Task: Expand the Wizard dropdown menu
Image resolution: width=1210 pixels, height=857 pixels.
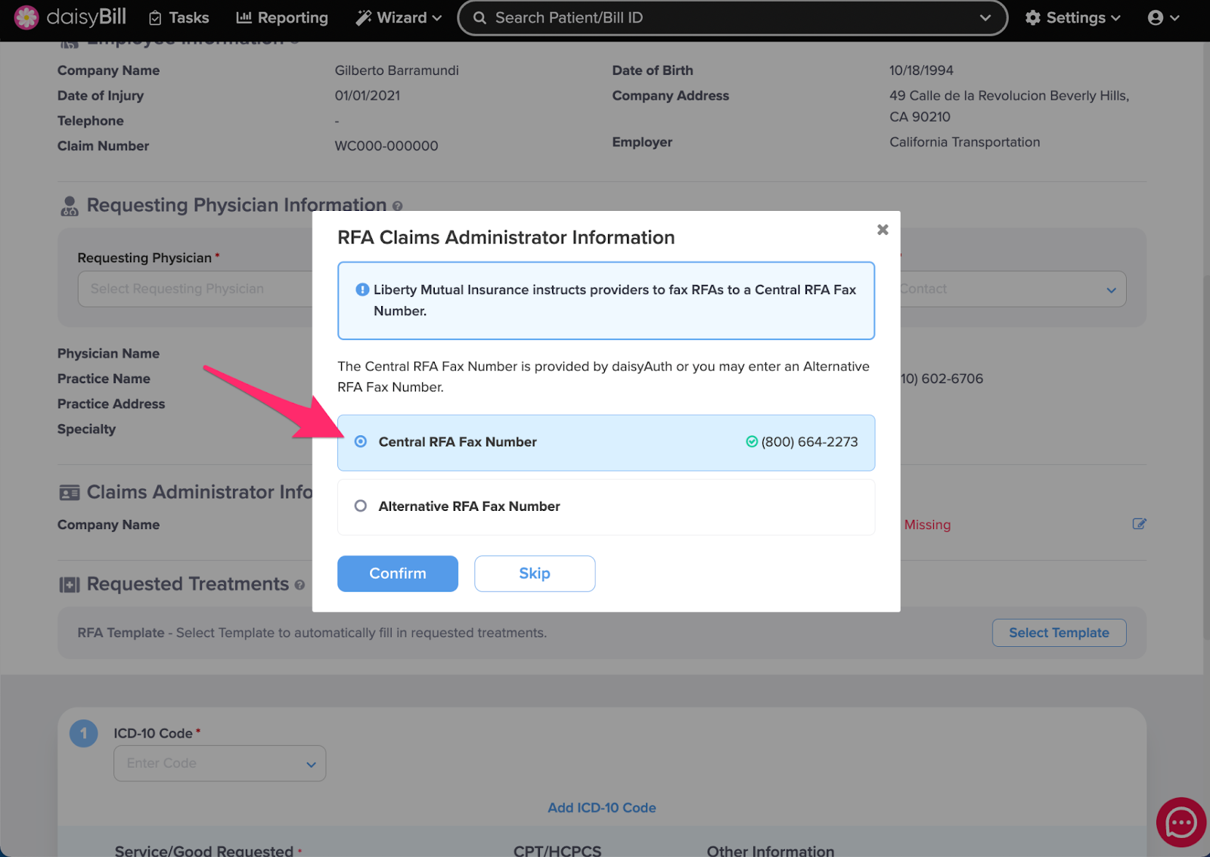Action: (399, 17)
